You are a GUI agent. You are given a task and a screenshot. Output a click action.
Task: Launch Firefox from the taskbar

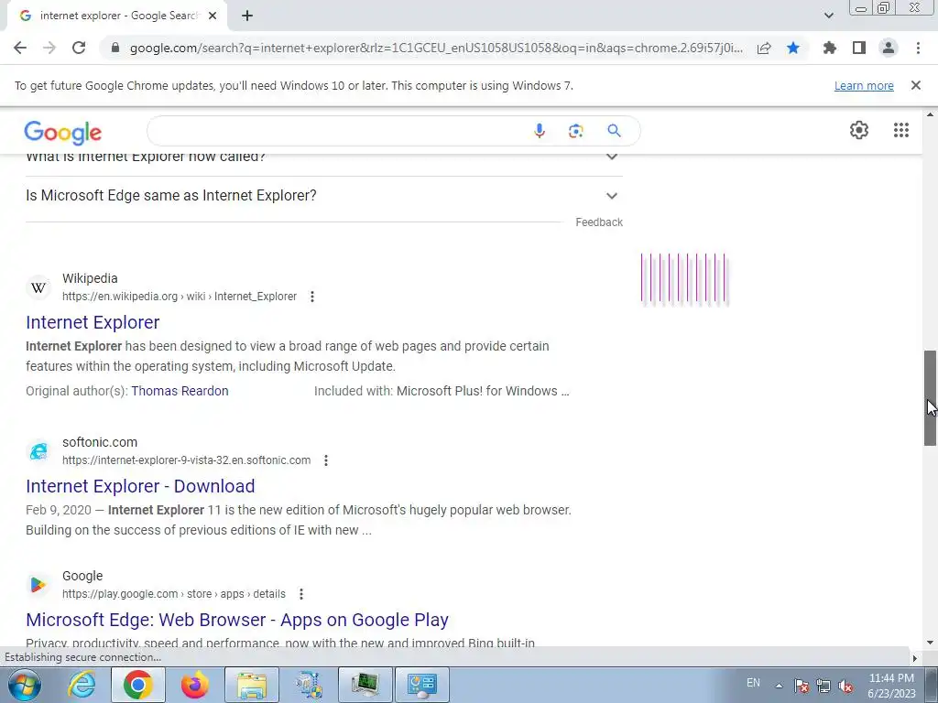pos(194,685)
